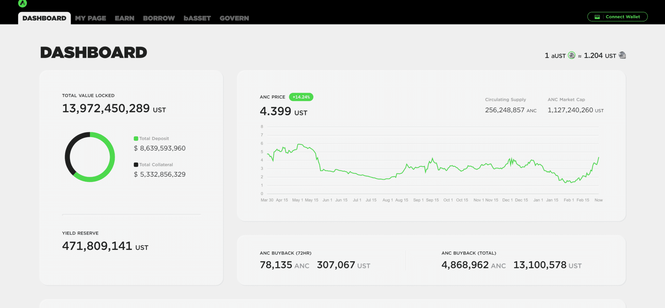Click the black Total Collateral legend square

[x=136, y=165]
